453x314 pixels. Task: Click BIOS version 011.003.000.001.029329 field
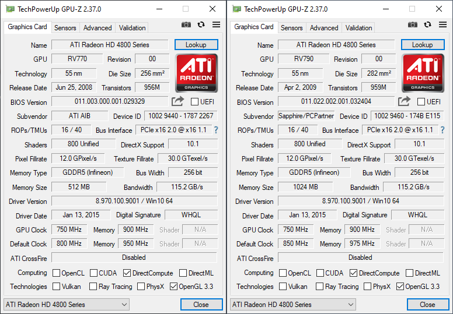110,101
